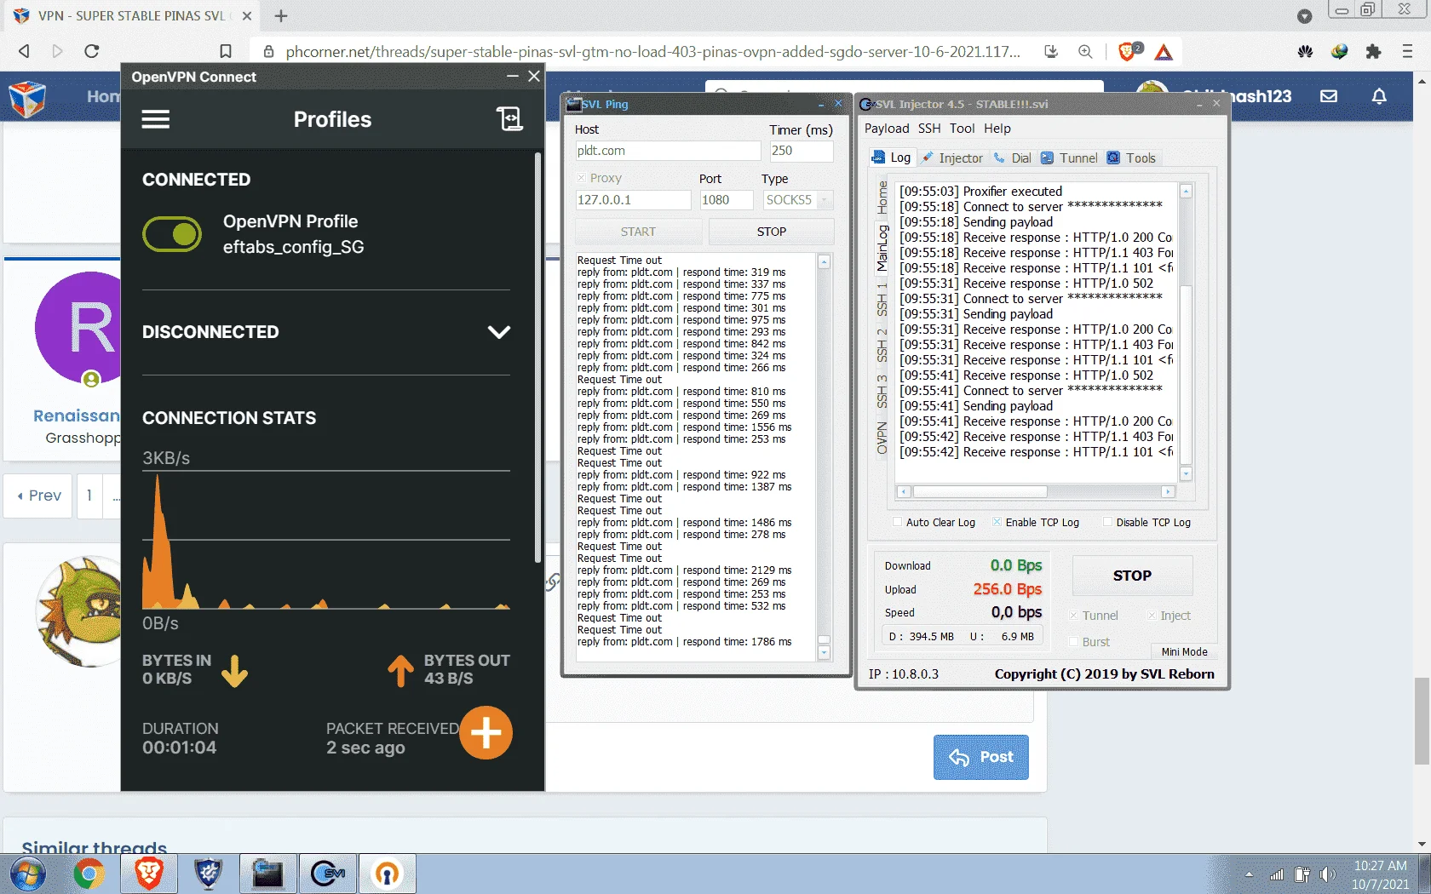Click the system tray volume icon

click(1327, 874)
